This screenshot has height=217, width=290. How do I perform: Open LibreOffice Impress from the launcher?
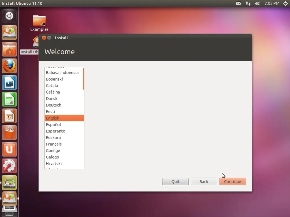pyautogui.click(x=9, y=116)
